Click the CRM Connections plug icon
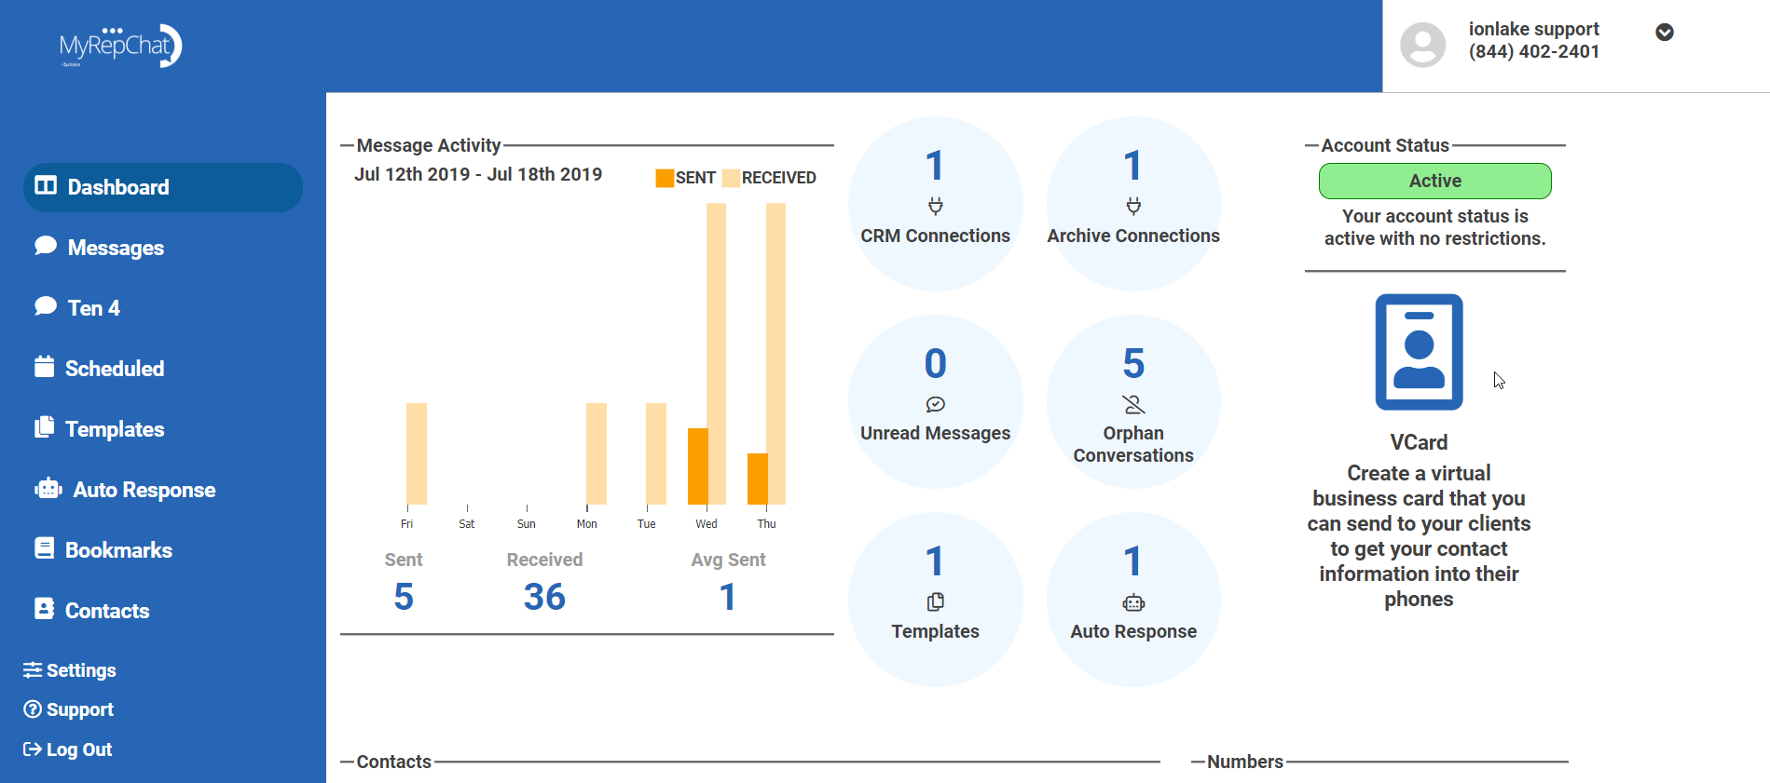 point(935,206)
